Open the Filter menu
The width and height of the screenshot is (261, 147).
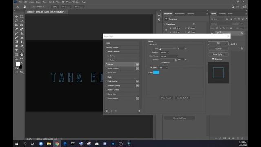[58, 2]
